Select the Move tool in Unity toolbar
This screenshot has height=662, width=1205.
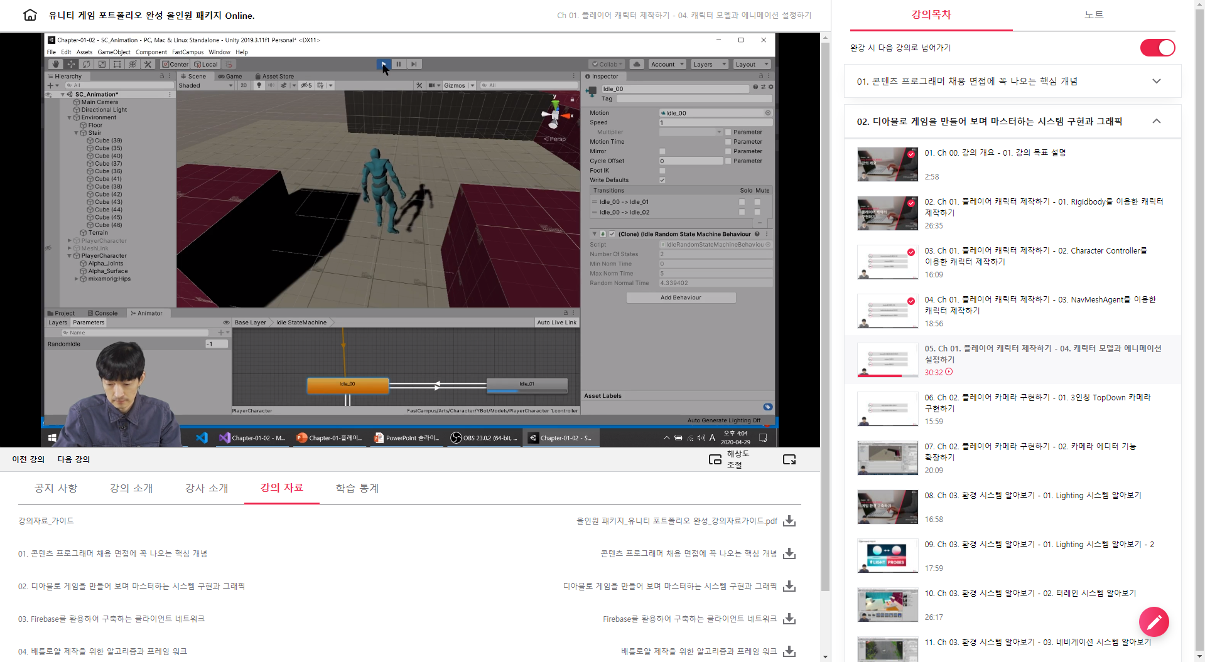tap(71, 64)
